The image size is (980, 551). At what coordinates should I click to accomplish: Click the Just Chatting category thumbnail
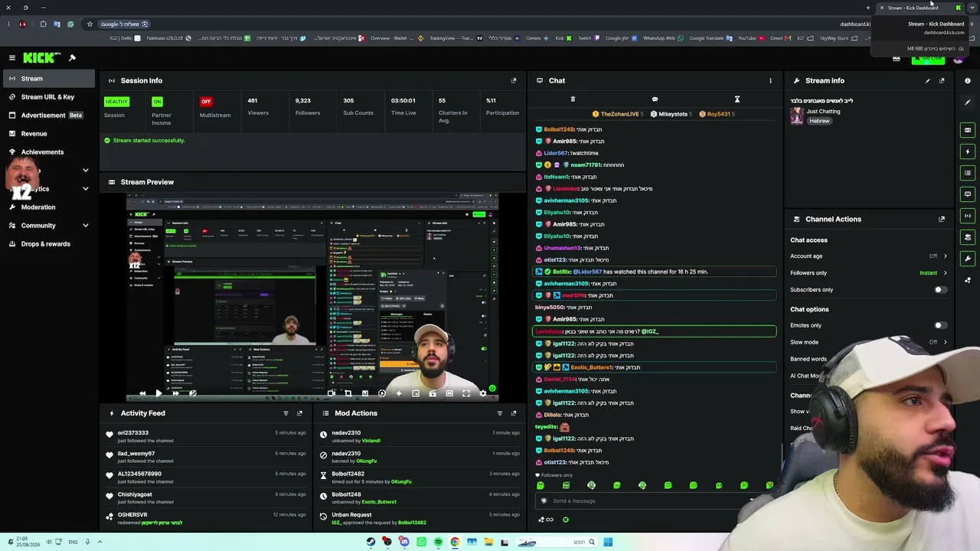[797, 116]
